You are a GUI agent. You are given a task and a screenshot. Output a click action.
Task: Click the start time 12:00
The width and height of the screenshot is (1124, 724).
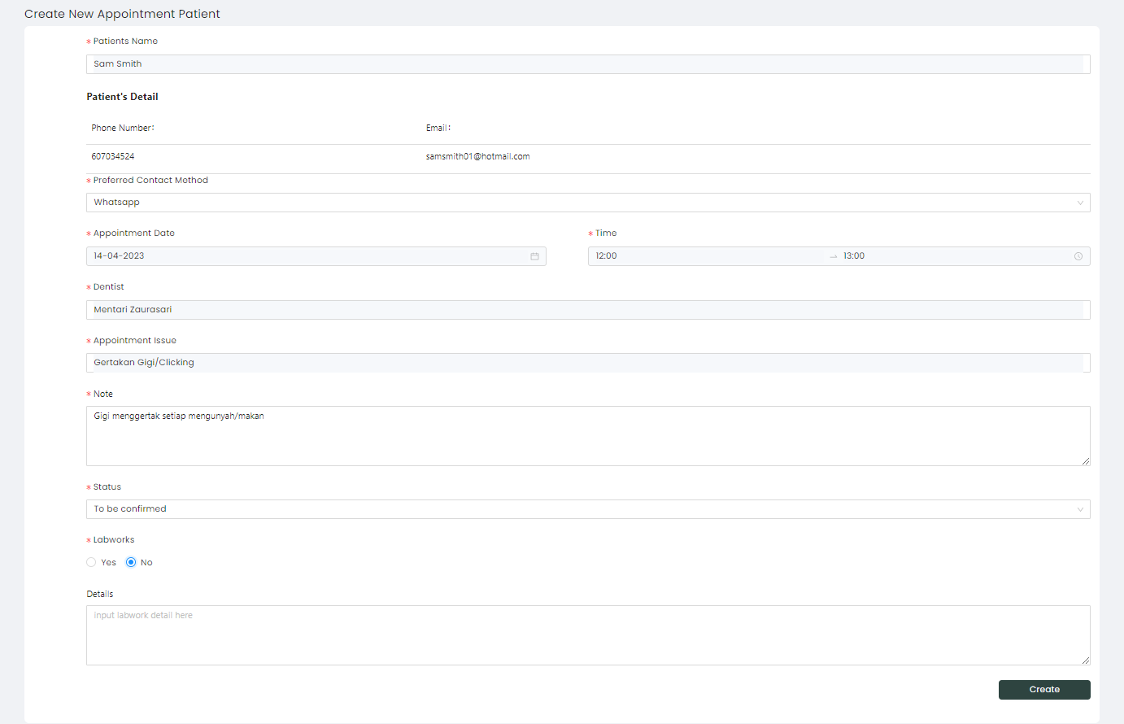point(606,256)
